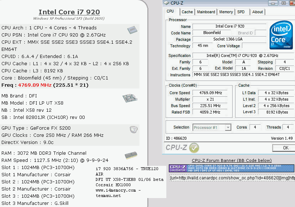
Task: Click the Revision value C0/C1
Action: pyautogui.click(x=285, y=68)
